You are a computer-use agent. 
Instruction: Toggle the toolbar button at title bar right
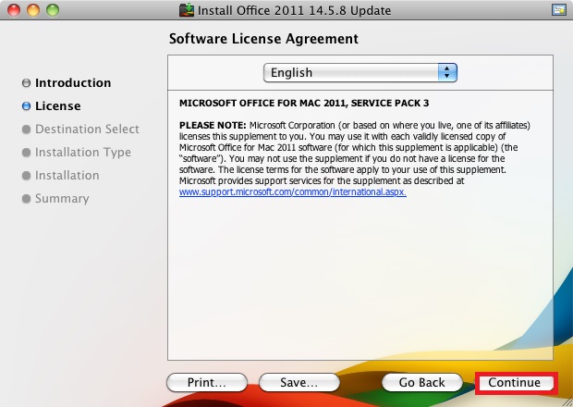pyautogui.click(x=557, y=10)
